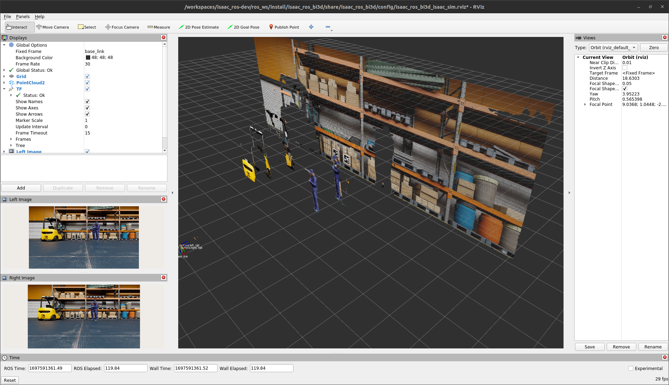
Task: Activate the Measure tool
Action: (159, 27)
